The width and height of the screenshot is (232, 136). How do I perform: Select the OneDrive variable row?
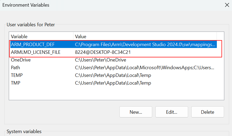21,60
